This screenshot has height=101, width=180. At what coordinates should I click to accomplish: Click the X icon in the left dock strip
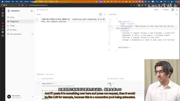(x=3, y=20)
